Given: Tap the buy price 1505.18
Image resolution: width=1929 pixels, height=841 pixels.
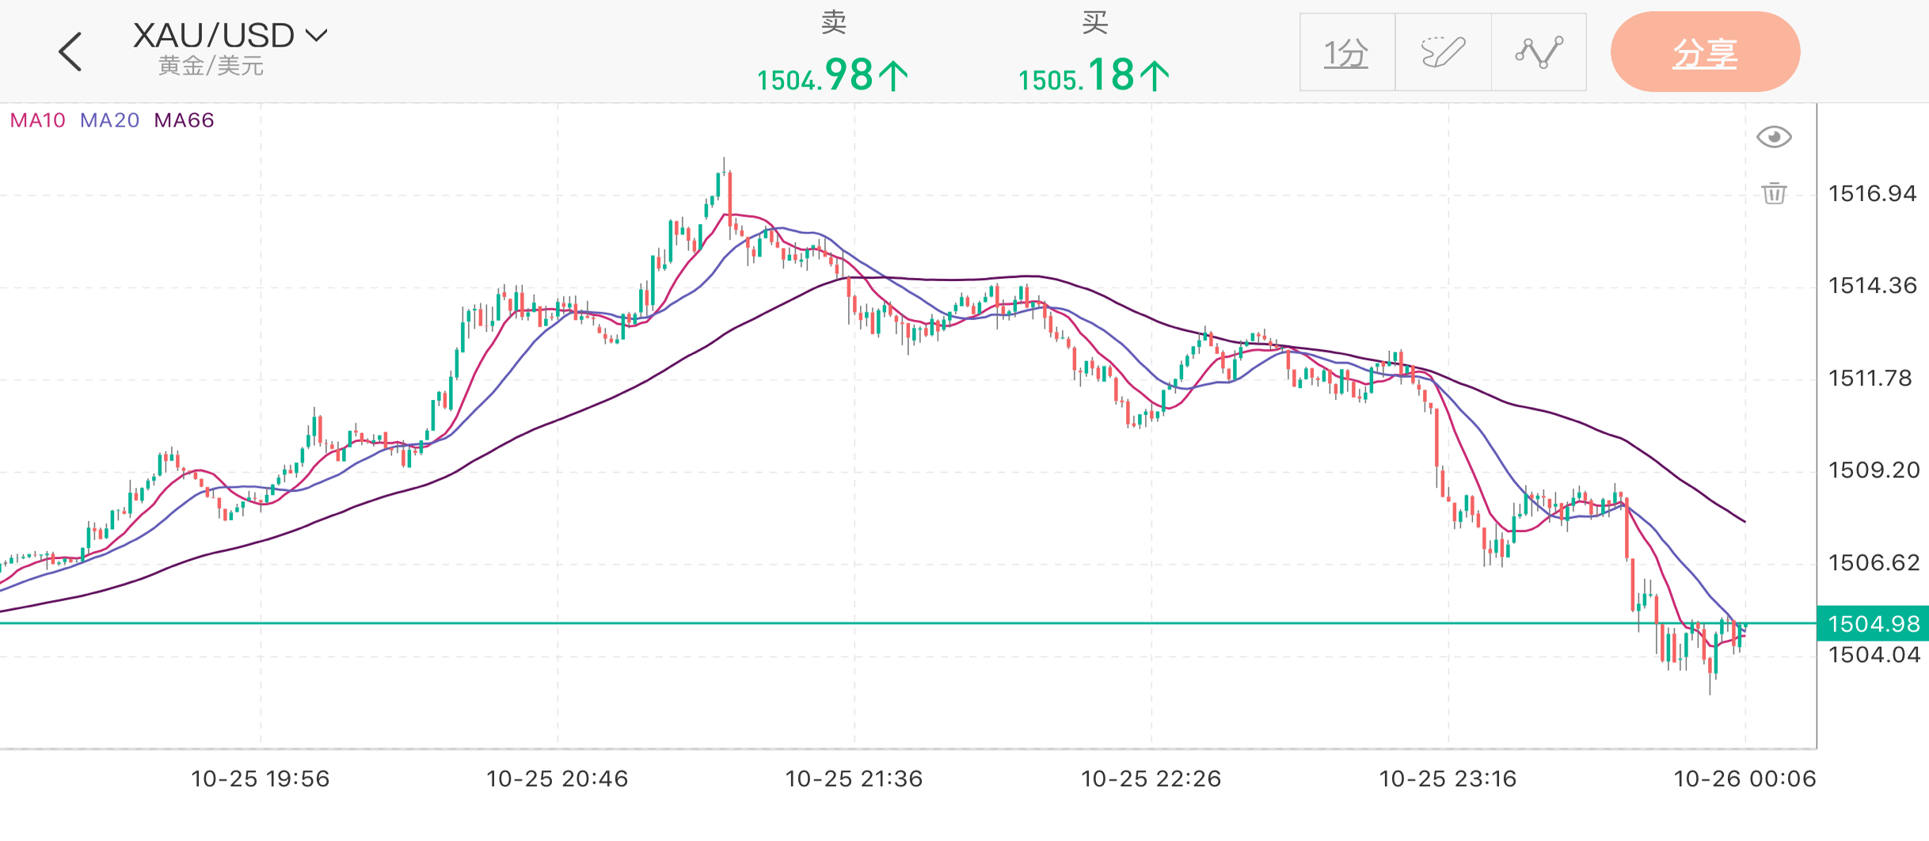Looking at the screenshot, I should pos(1094,75).
